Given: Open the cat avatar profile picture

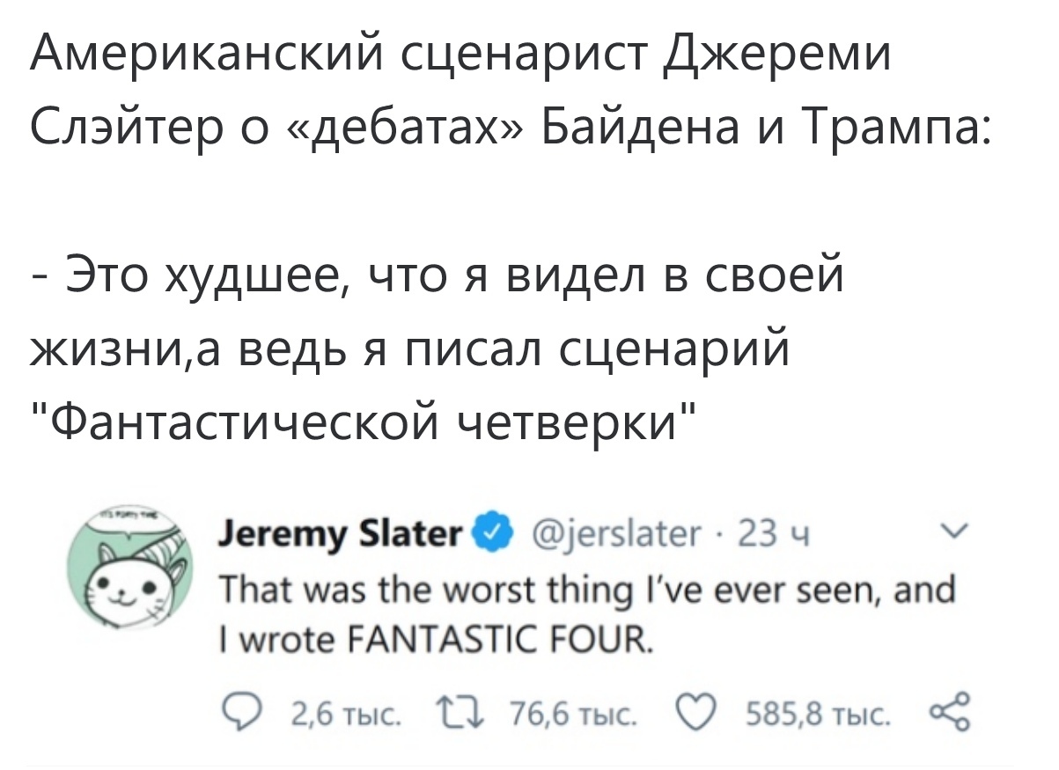Looking at the screenshot, I should pos(129,572).
